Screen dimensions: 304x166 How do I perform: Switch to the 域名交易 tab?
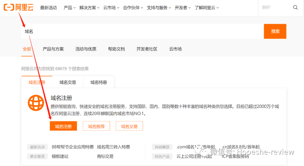pyautogui.click(x=68, y=82)
